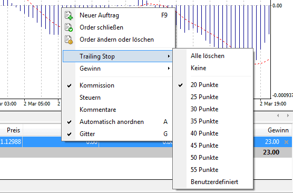Choose Alle löschen in Trailing Stop submenu
This screenshot has width=293, height=193.
(x=213, y=56)
